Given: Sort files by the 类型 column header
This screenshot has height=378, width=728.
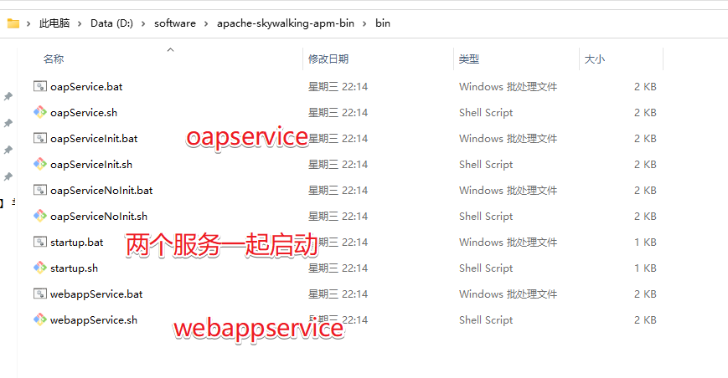Looking at the screenshot, I should point(469,59).
